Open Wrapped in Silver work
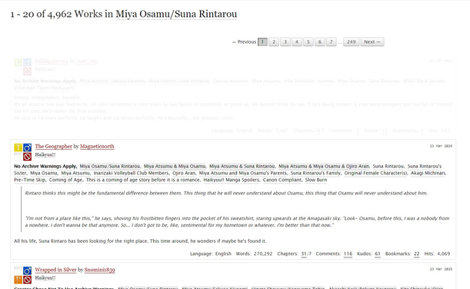470x289 pixels. 55,270
